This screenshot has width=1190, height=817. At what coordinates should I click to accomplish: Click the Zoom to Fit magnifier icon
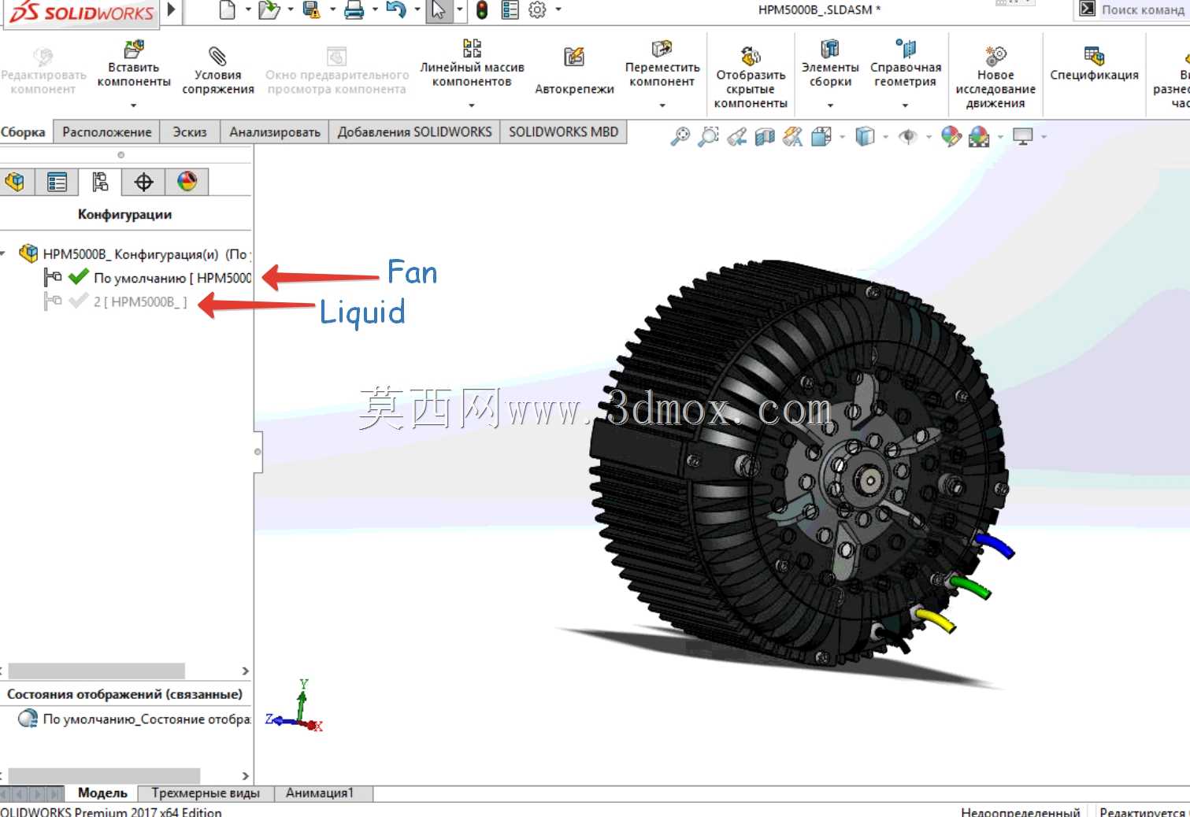(x=680, y=137)
